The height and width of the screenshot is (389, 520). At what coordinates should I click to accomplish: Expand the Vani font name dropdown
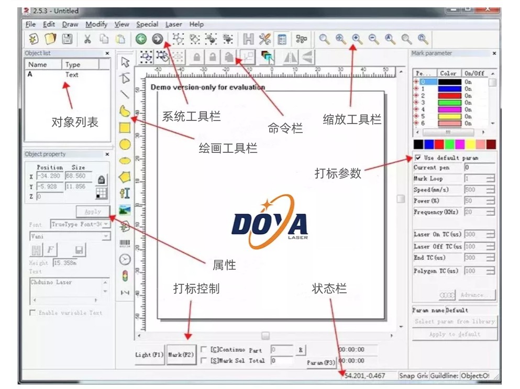[106, 237]
